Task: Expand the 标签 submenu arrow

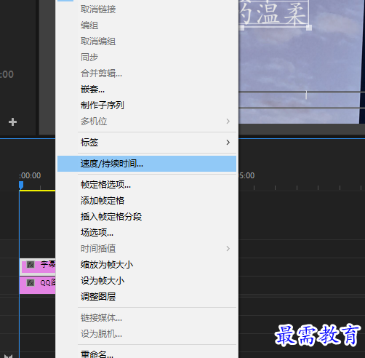Action: click(228, 143)
